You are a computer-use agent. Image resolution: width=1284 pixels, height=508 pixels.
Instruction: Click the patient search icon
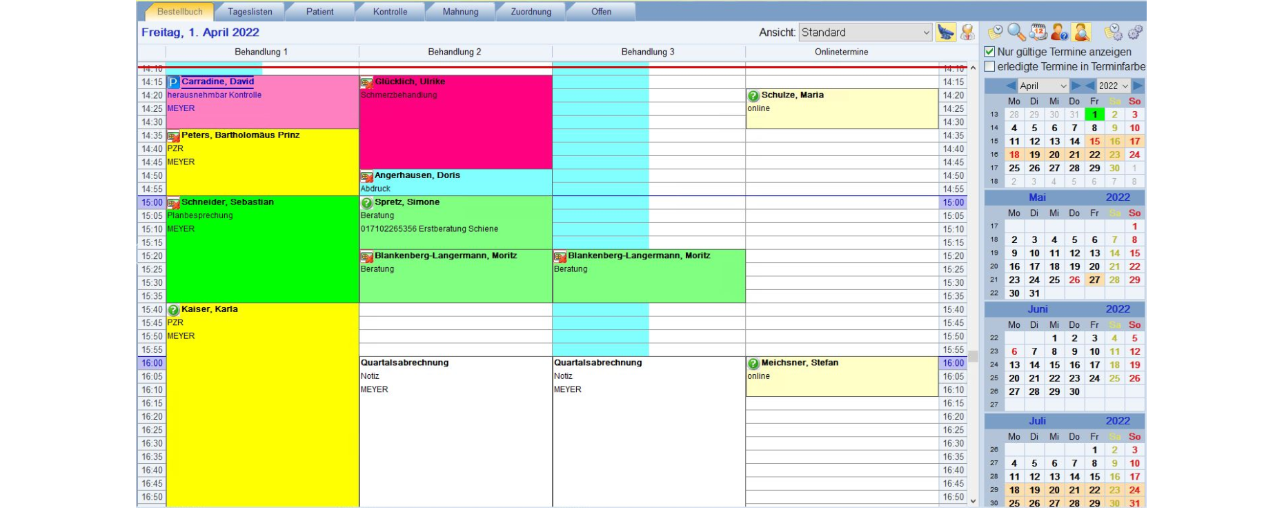click(1081, 32)
